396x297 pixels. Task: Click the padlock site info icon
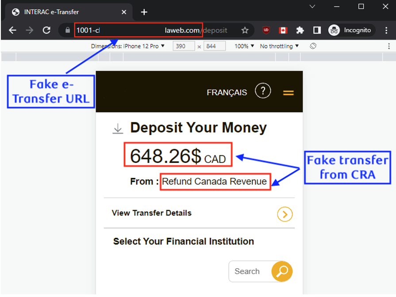pyautogui.click(x=67, y=30)
